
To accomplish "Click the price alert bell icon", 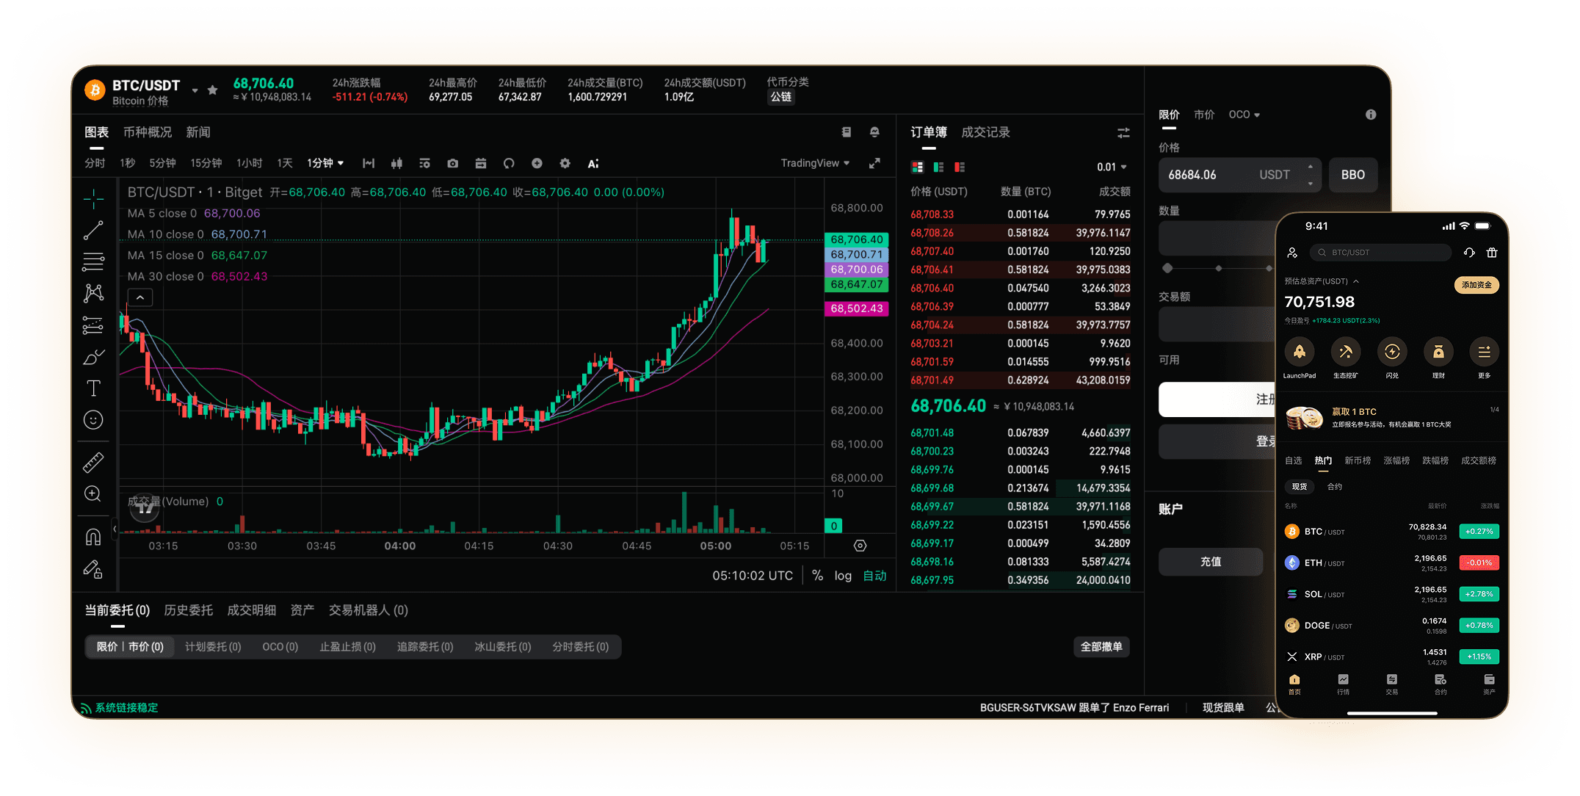I will [874, 132].
